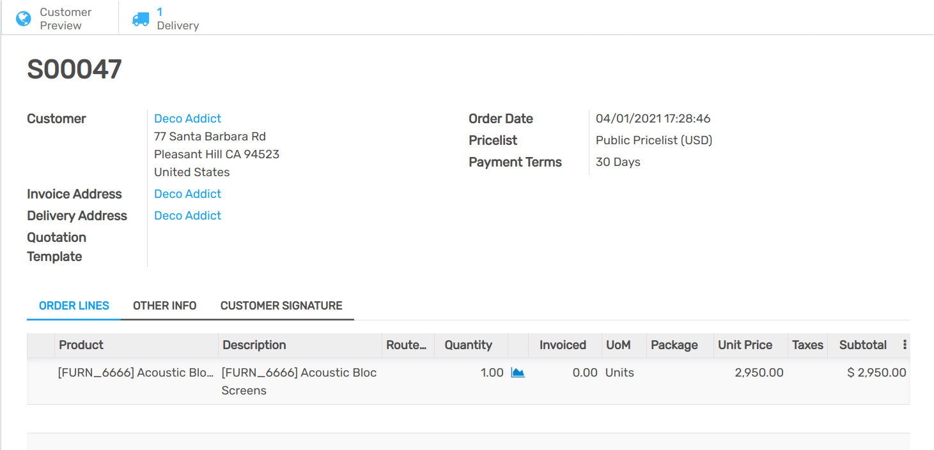
Task: Sort order lines by Product column
Action: point(81,345)
